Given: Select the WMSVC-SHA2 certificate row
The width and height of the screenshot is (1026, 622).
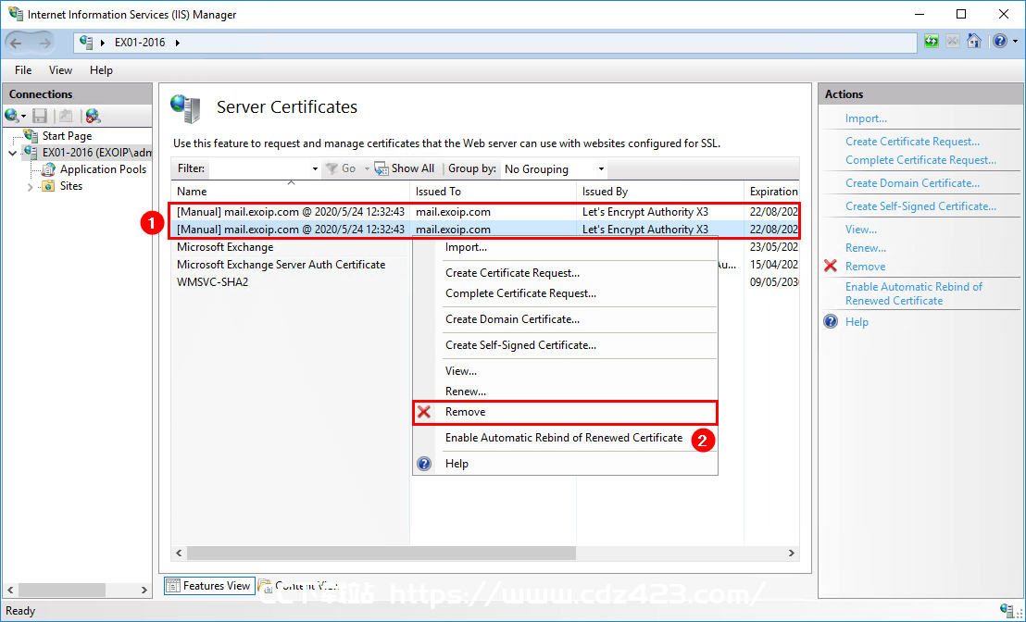Looking at the screenshot, I should 485,282.
